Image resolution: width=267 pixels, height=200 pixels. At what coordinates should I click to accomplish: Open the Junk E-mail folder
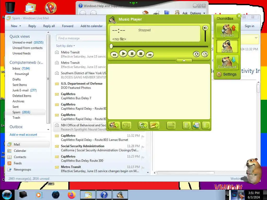point(25,90)
